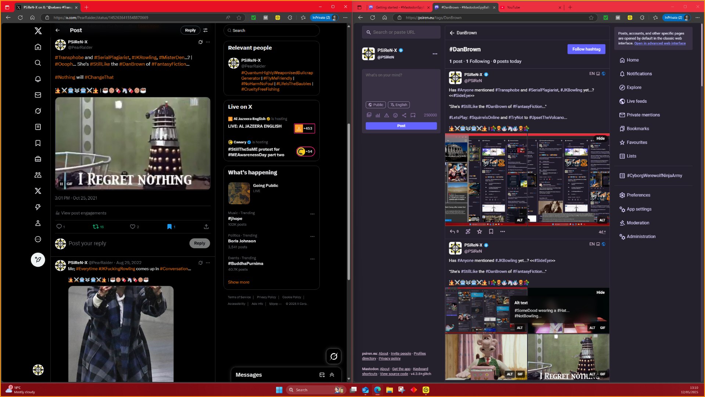The height and width of the screenshot is (397, 705).
Task: Like the post with 2 hearts
Action: click(x=134, y=227)
